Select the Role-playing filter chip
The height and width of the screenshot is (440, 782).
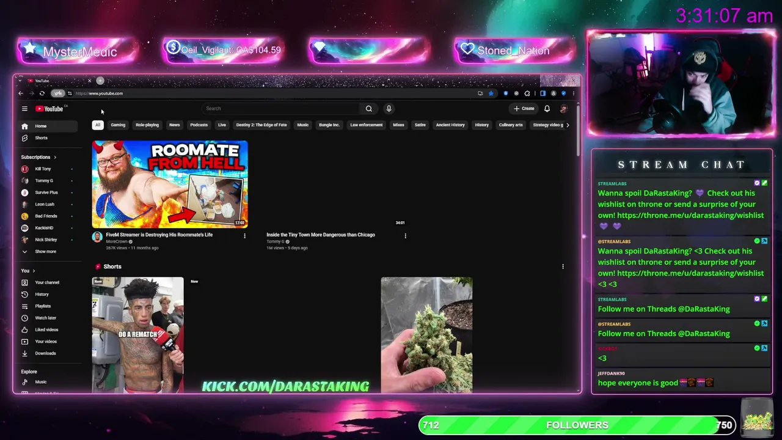pyautogui.click(x=147, y=125)
